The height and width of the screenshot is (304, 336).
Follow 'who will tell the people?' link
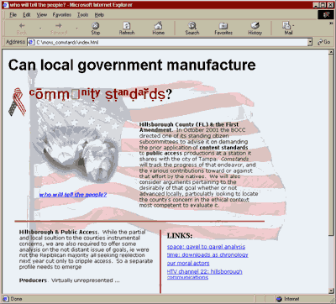click(x=73, y=195)
